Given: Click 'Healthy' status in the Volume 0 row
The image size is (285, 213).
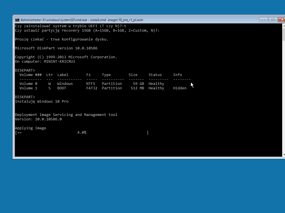Looking at the screenshot, I should coord(156,84).
